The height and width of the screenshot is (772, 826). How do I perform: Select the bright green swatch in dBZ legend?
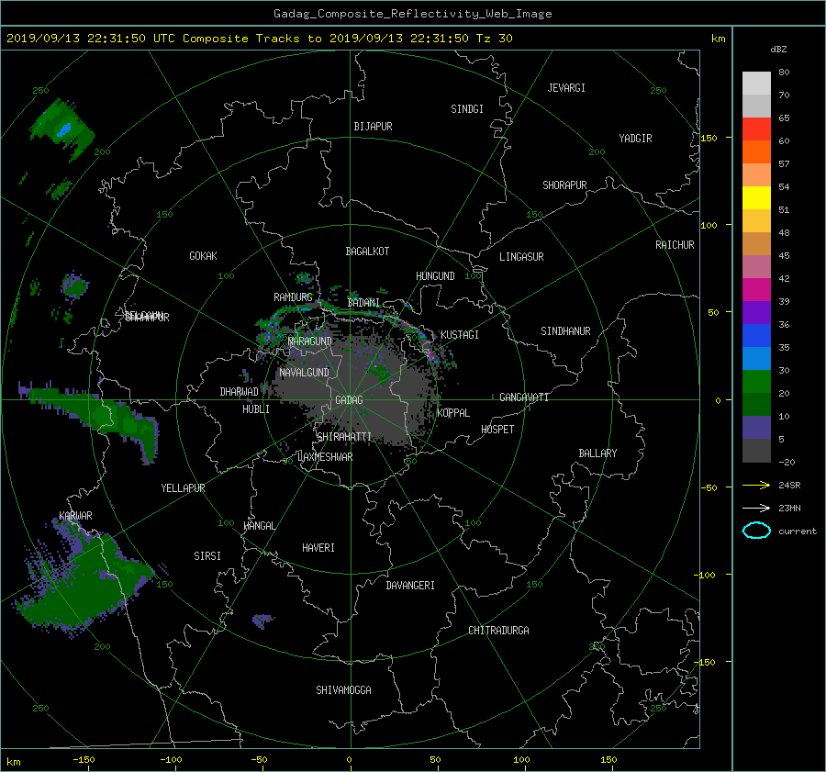[756, 381]
